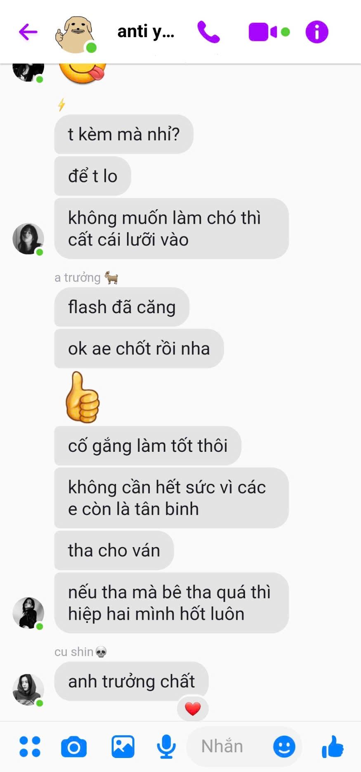Tap the dog group avatar in header
Viewport: 361px width, 772px height.
(76, 34)
